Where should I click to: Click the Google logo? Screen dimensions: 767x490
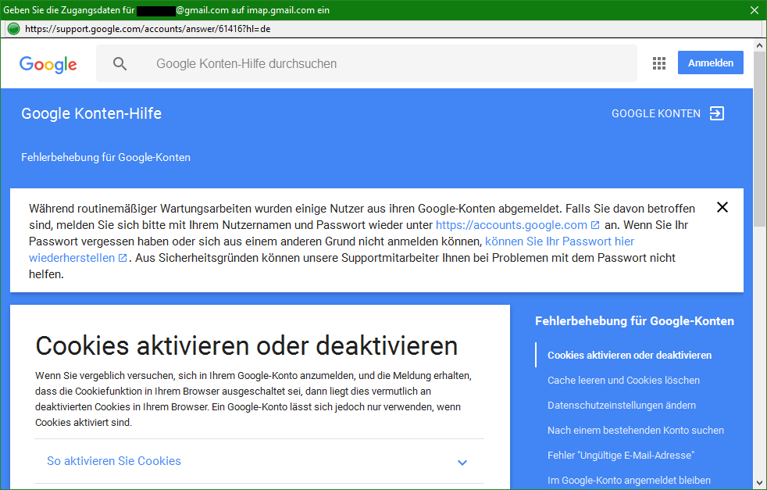(x=48, y=64)
